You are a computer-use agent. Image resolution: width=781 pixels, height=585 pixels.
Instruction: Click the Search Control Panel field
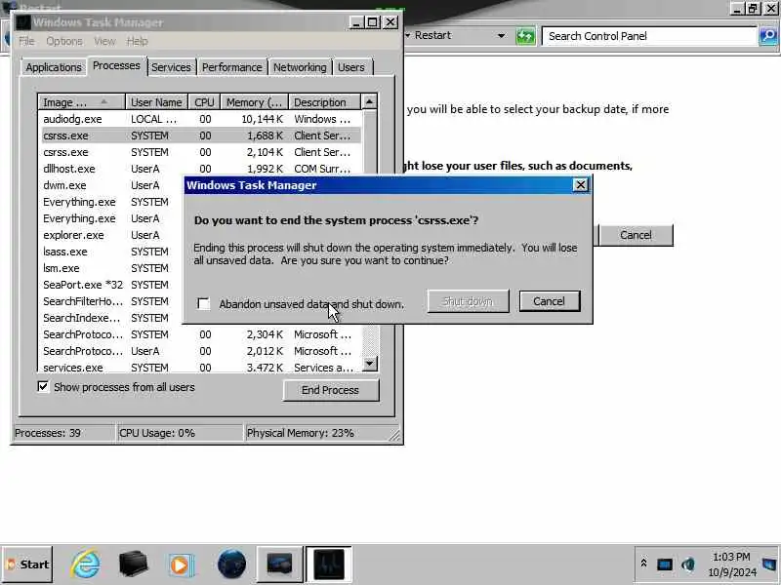click(648, 36)
